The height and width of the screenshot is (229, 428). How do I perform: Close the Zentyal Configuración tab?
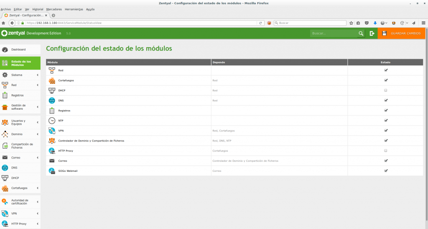(46, 15)
